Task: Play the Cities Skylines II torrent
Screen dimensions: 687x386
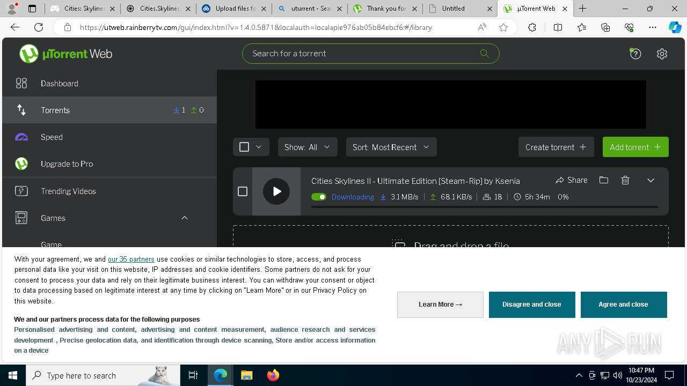Action: (276, 191)
